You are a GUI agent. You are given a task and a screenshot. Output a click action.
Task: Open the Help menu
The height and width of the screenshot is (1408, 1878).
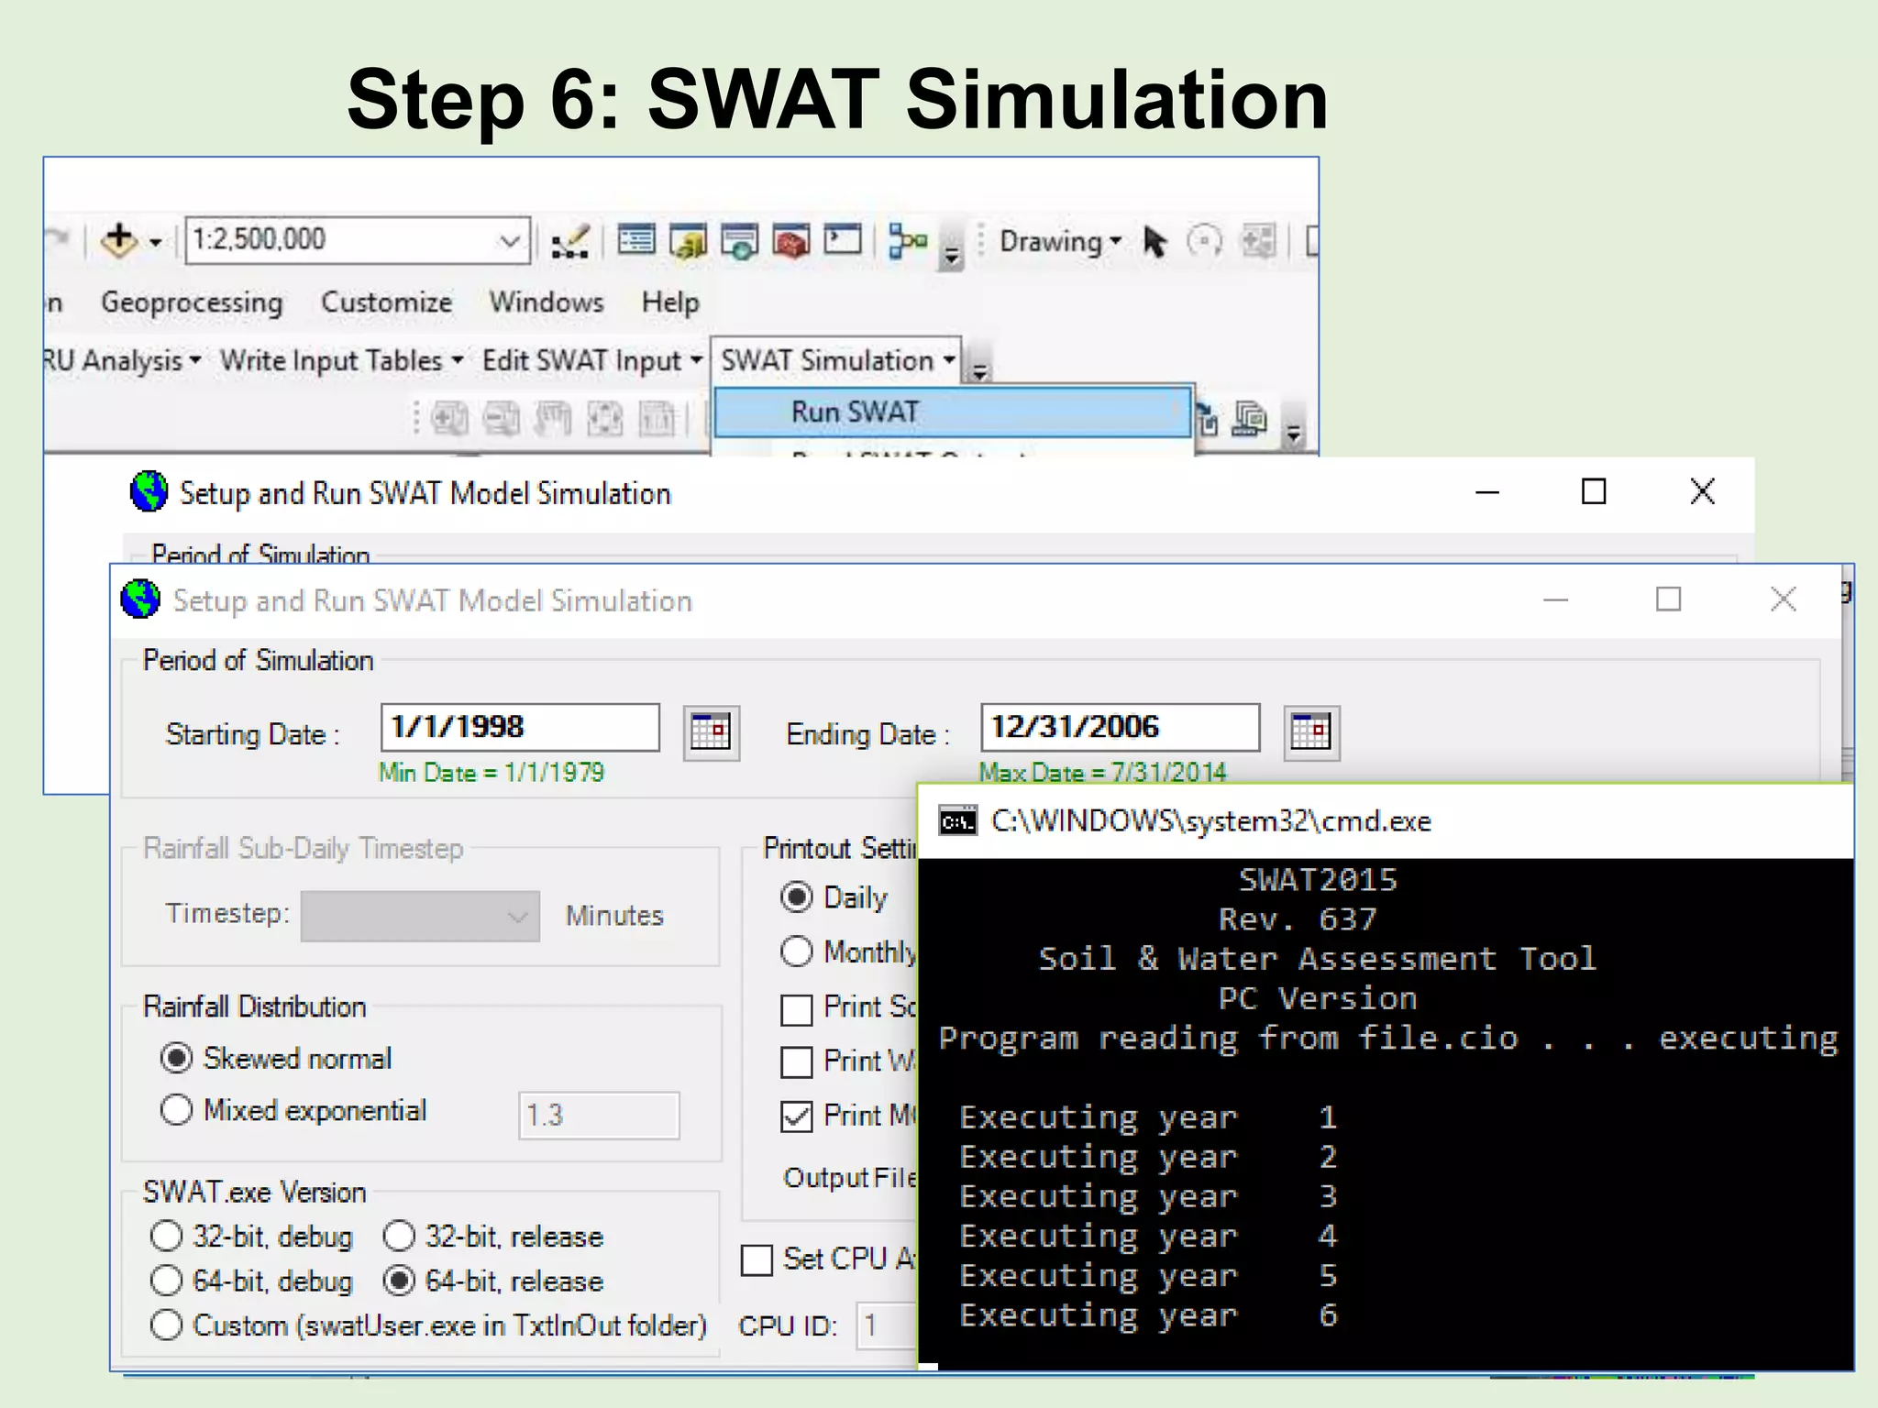[670, 302]
